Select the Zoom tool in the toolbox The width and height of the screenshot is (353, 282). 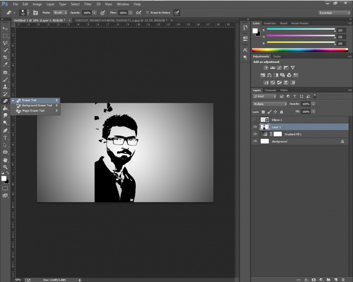pyautogui.click(x=5, y=167)
